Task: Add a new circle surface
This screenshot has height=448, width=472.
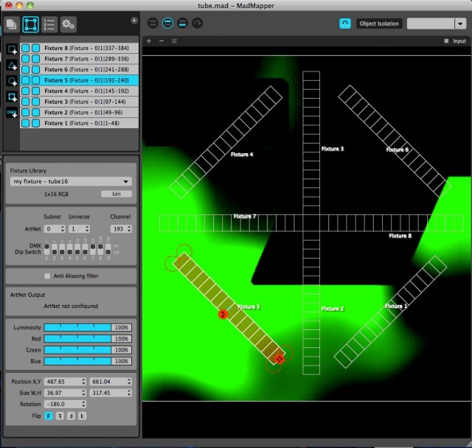Action: point(12,81)
